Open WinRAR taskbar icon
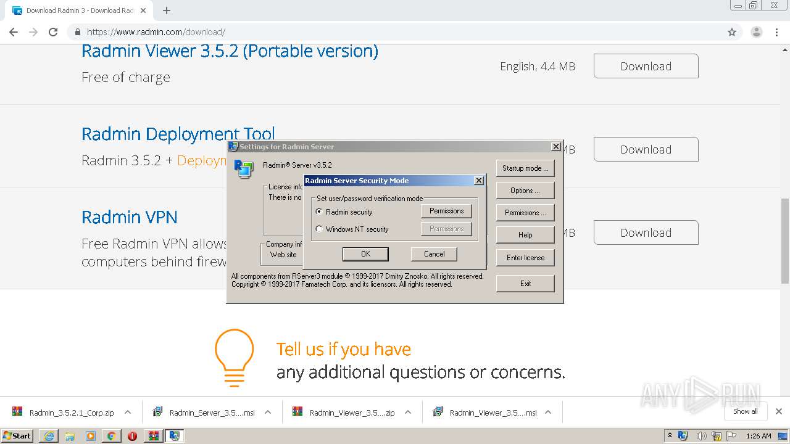 [154, 436]
